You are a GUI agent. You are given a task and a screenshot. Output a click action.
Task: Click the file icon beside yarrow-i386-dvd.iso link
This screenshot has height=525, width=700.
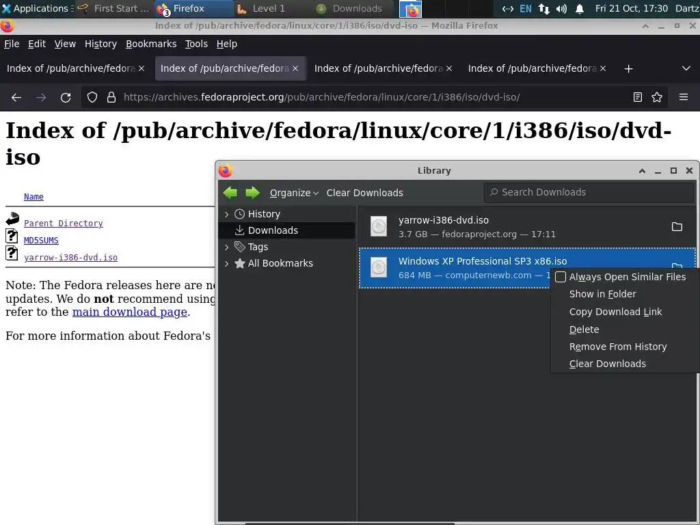click(12, 253)
